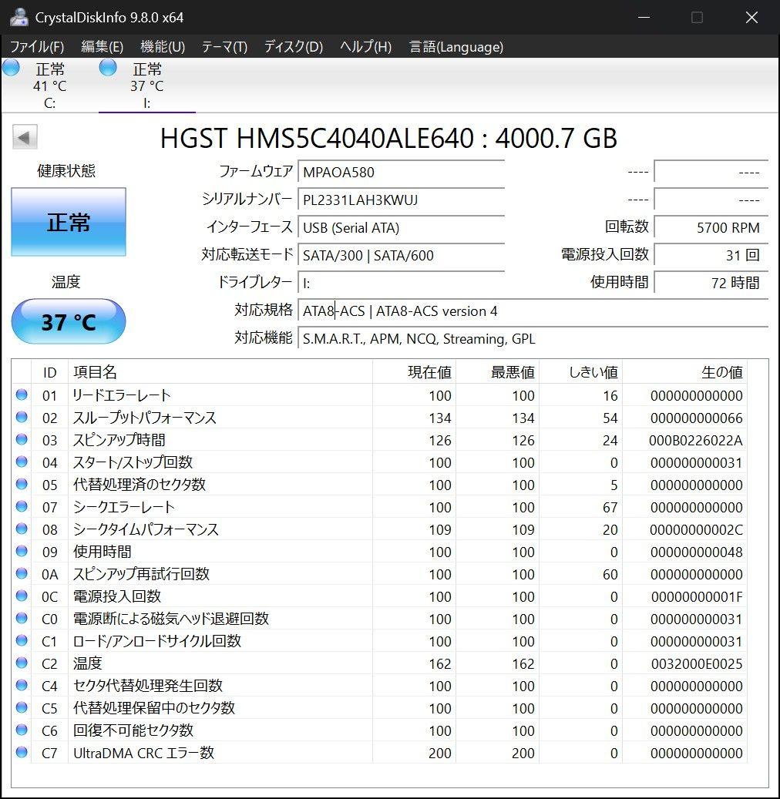Click the firmware field MPAOA580
This screenshot has width=780, height=799.
pyautogui.click(x=402, y=173)
